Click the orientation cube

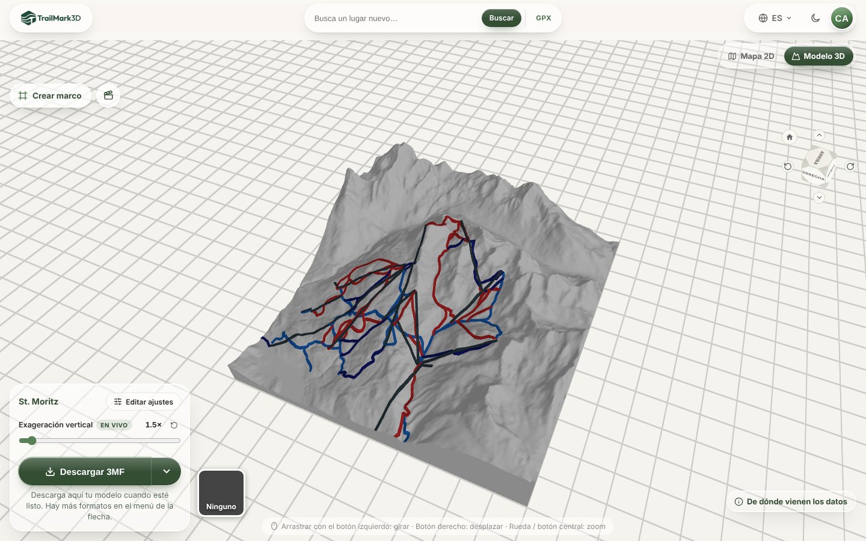pyautogui.click(x=818, y=166)
